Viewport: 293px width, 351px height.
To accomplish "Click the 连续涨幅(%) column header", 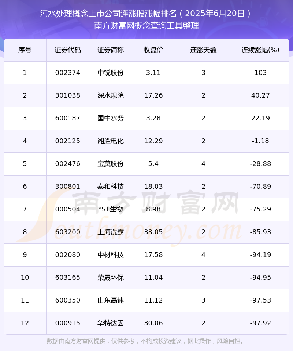I will [260, 50].
